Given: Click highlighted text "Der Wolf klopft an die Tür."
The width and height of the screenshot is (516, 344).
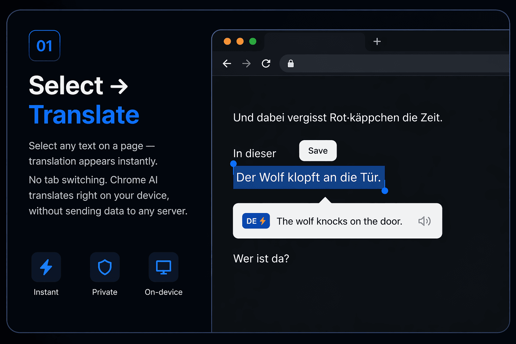Looking at the screenshot, I should tap(309, 177).
